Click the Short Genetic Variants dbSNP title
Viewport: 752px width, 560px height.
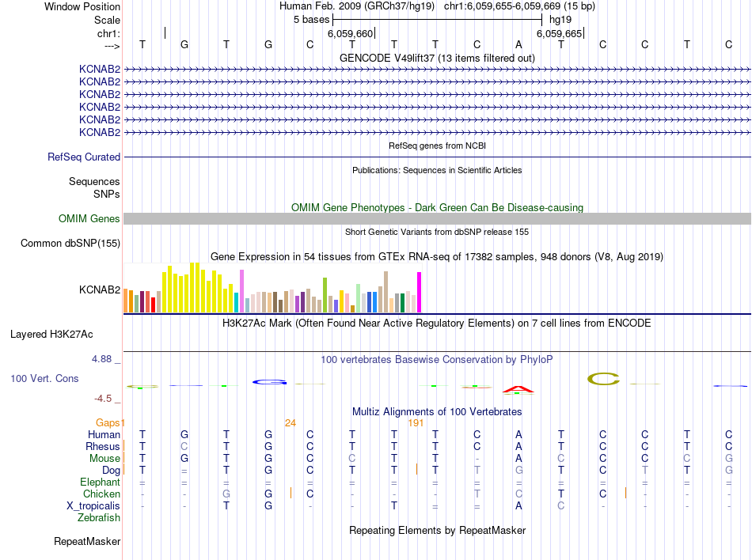pyautogui.click(x=437, y=232)
